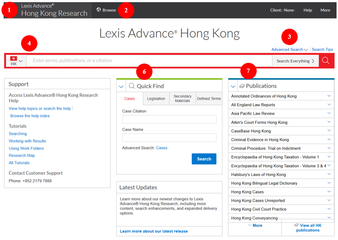
Task: Expand Halsbury's Laws of Hong Kong chevron
Action: (329, 174)
